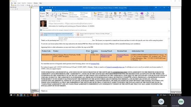This screenshot has width=191, height=107.
Task: Open the Rules dropdown
Action: coord(100,13)
